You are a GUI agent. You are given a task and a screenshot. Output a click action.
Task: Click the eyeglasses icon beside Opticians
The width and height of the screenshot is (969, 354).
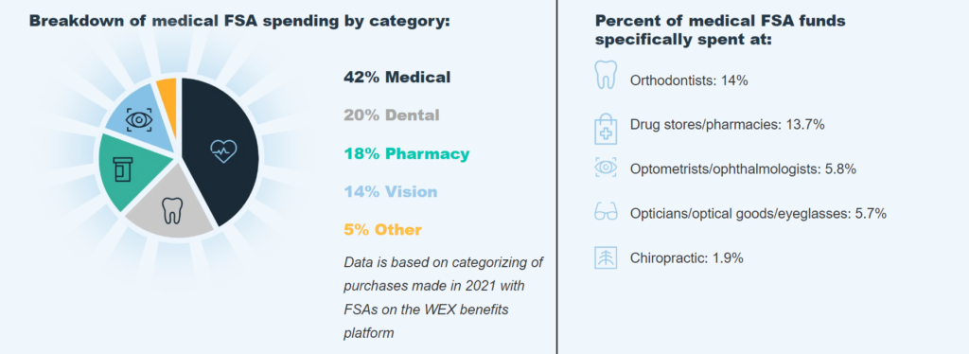click(x=606, y=213)
